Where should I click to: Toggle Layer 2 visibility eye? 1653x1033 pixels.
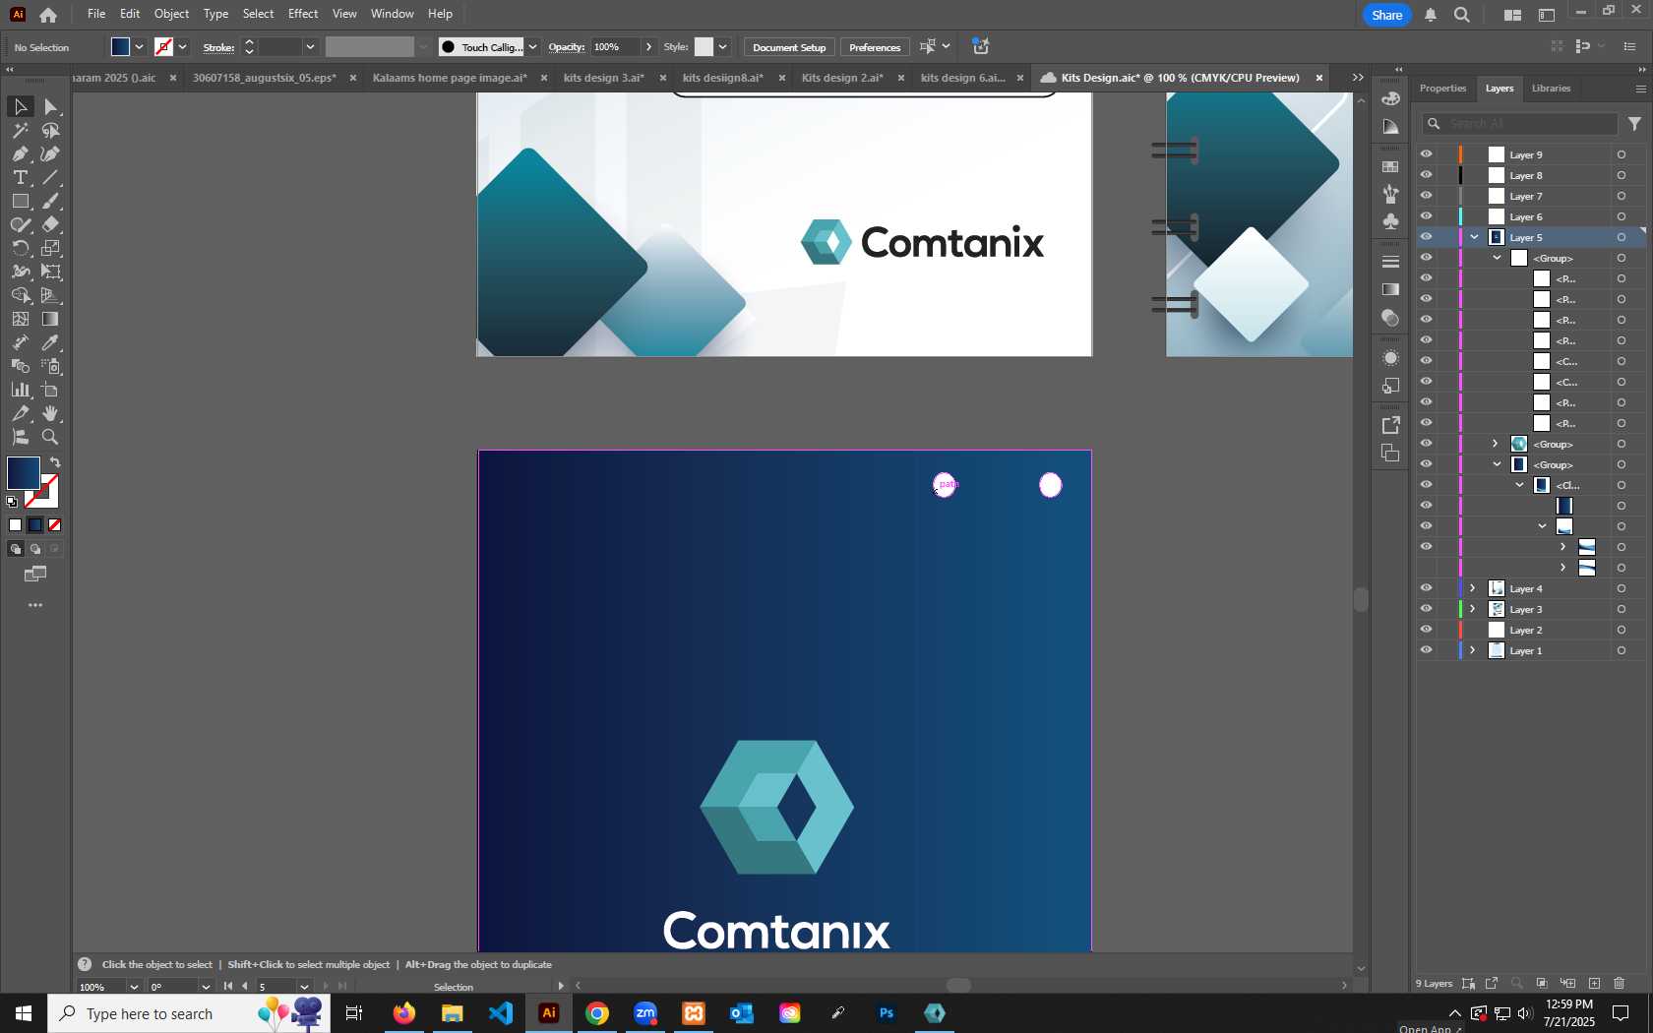pyautogui.click(x=1426, y=630)
